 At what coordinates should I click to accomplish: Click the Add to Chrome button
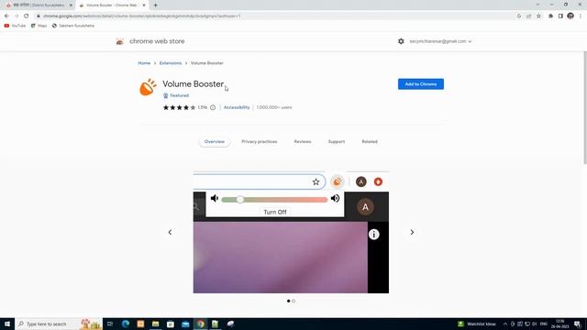(x=421, y=84)
